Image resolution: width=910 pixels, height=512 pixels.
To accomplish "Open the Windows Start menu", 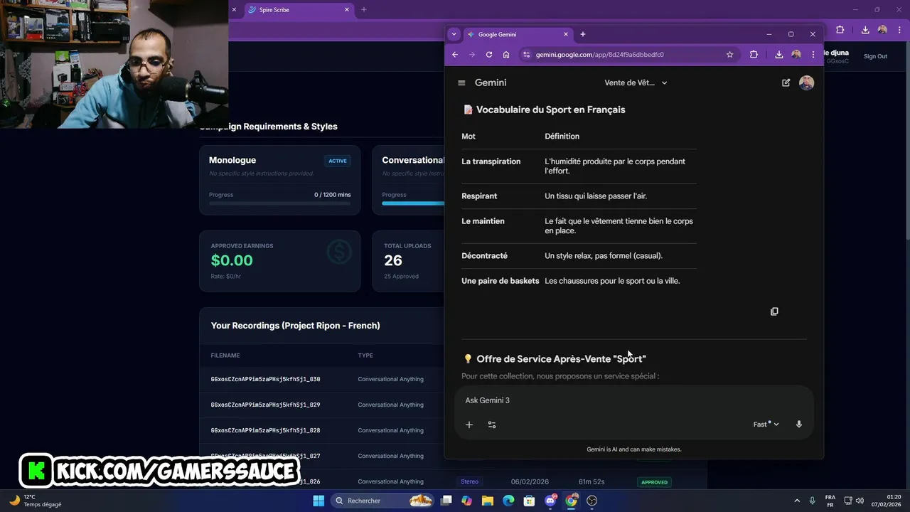I will [318, 501].
